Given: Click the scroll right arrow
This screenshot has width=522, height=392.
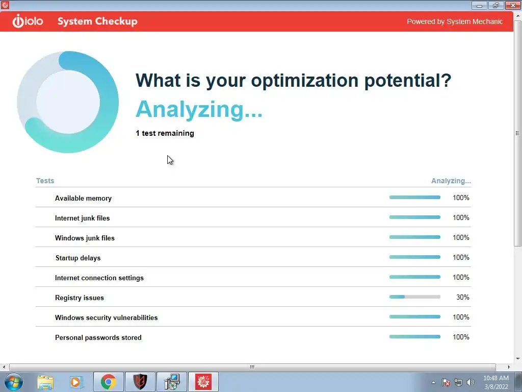Looking at the screenshot, I should (509, 367).
